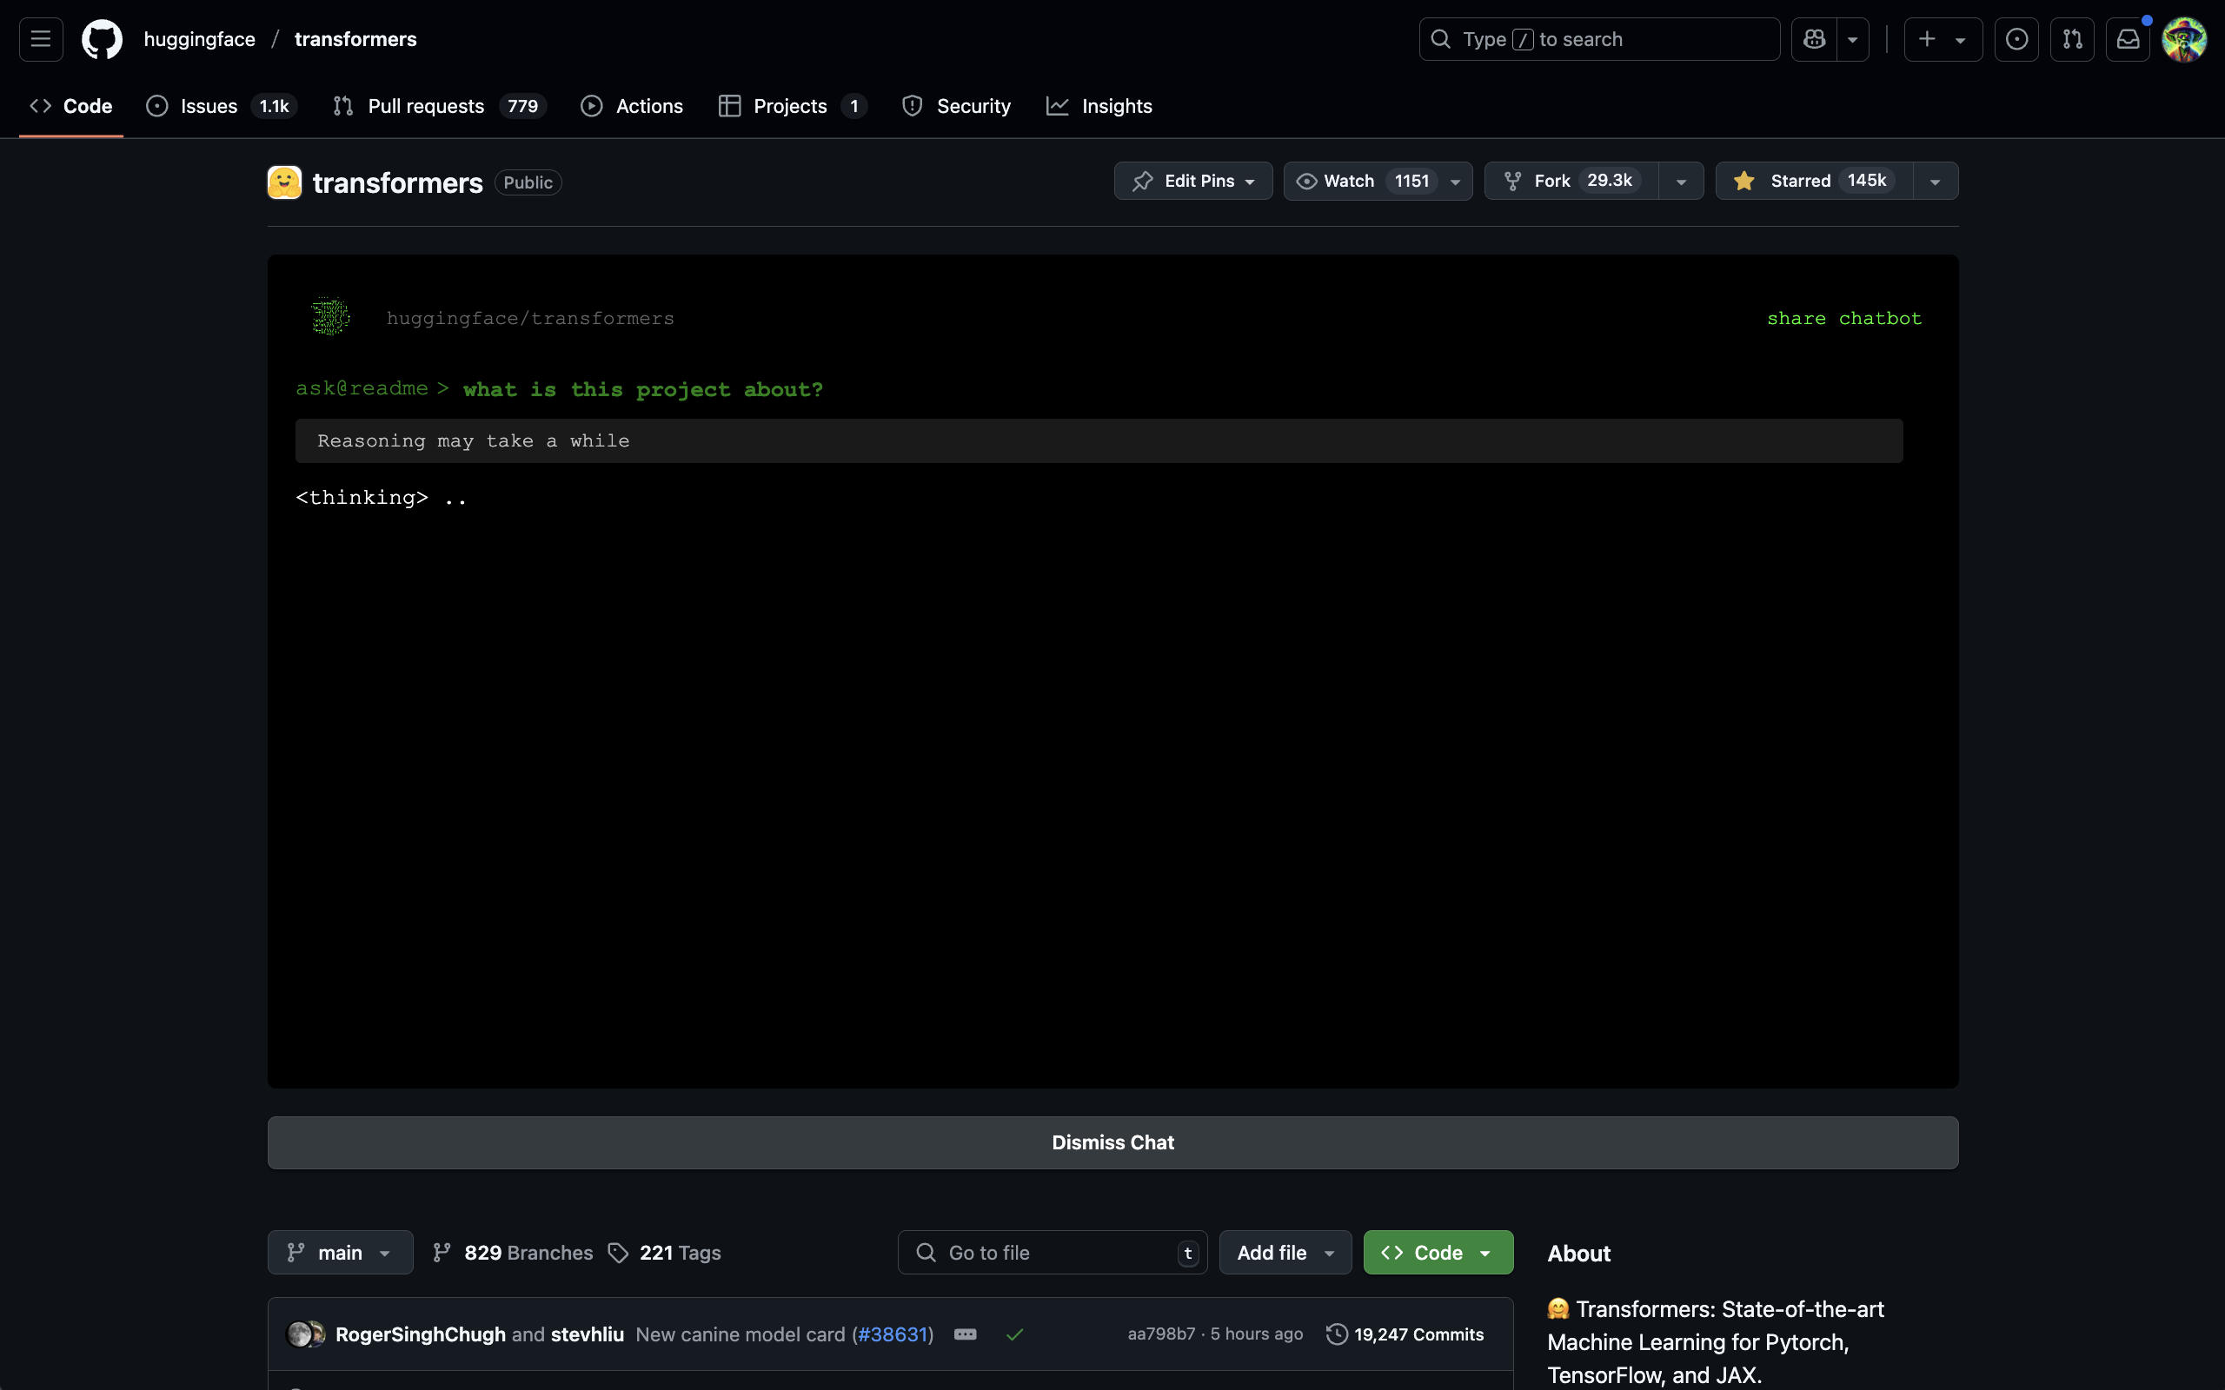Open the navigation hamburger menu
This screenshot has width=2225, height=1390.
(39, 38)
